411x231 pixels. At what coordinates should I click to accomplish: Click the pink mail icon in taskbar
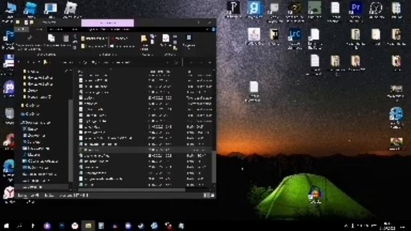coord(74,225)
